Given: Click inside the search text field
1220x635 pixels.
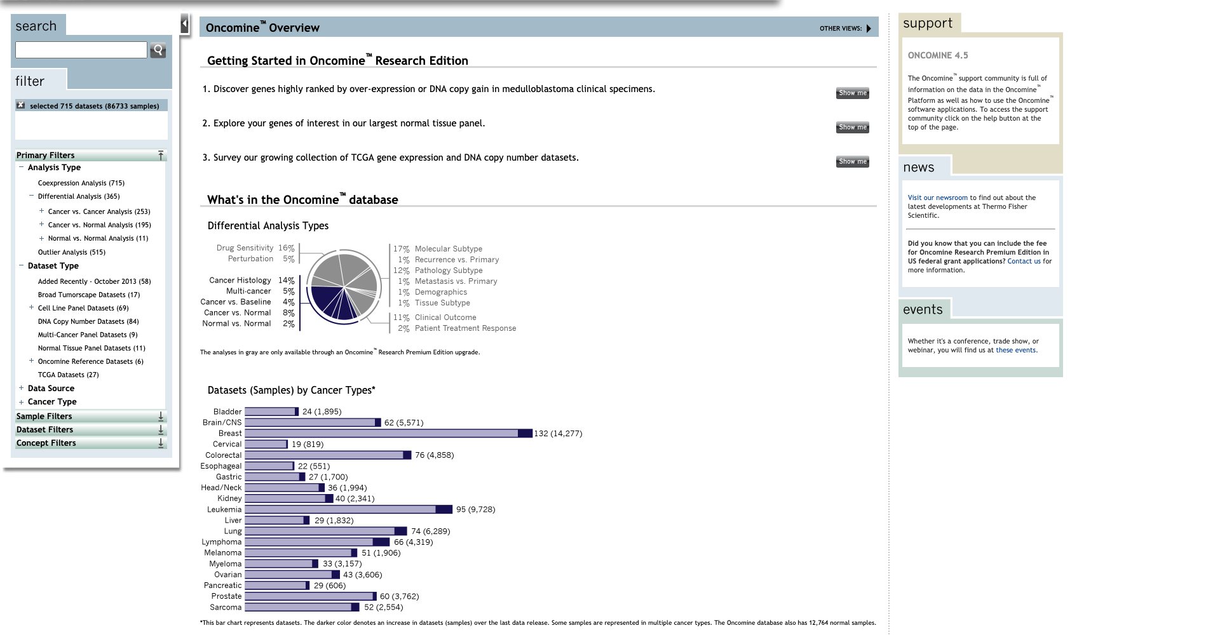Looking at the screenshot, I should click(81, 50).
